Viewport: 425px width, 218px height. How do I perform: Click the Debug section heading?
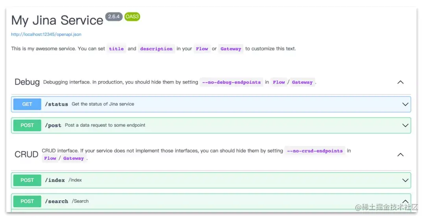27,82
